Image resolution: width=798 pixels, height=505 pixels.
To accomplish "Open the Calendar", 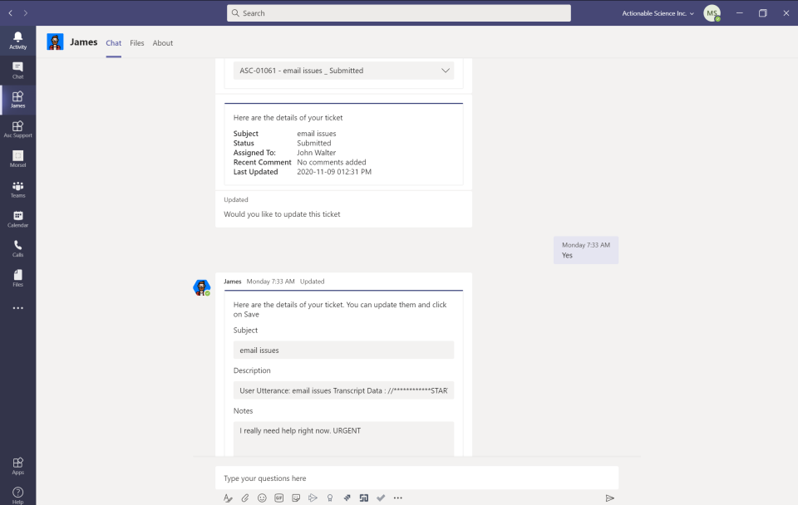I will point(17,218).
